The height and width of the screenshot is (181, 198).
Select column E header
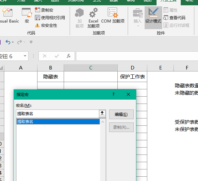tap(161, 68)
